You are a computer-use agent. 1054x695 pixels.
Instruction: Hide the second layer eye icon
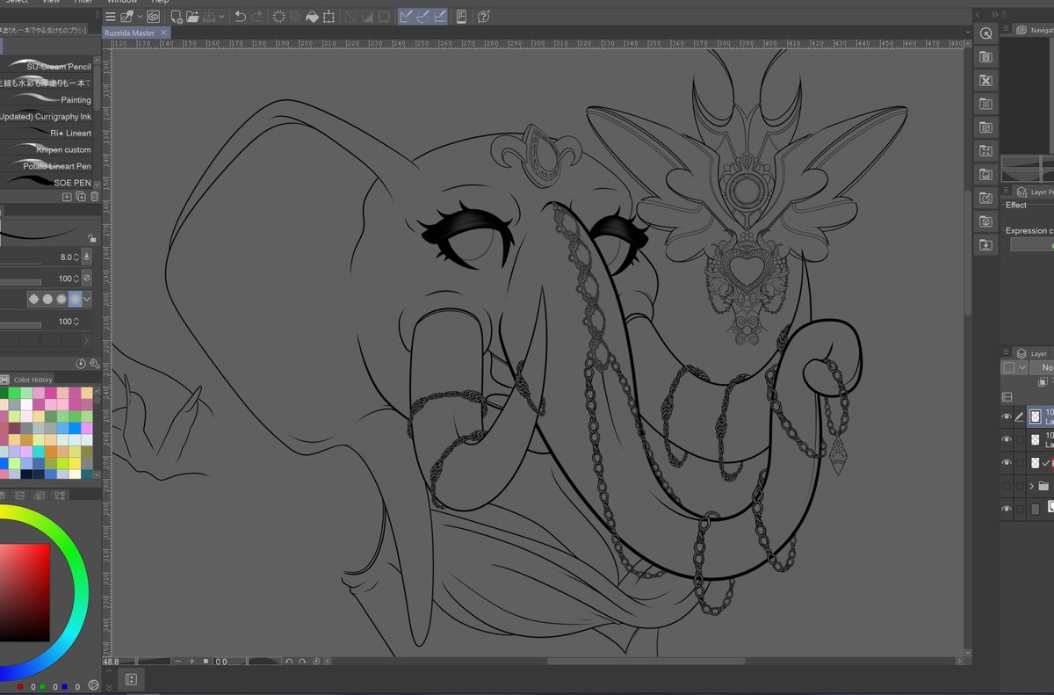coord(1007,439)
